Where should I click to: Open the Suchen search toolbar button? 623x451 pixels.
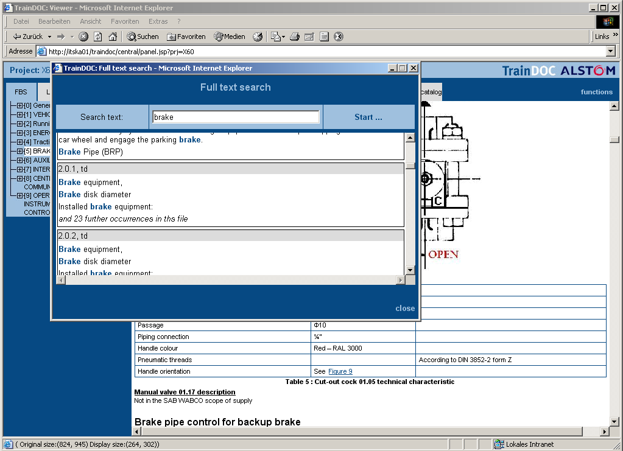[143, 37]
